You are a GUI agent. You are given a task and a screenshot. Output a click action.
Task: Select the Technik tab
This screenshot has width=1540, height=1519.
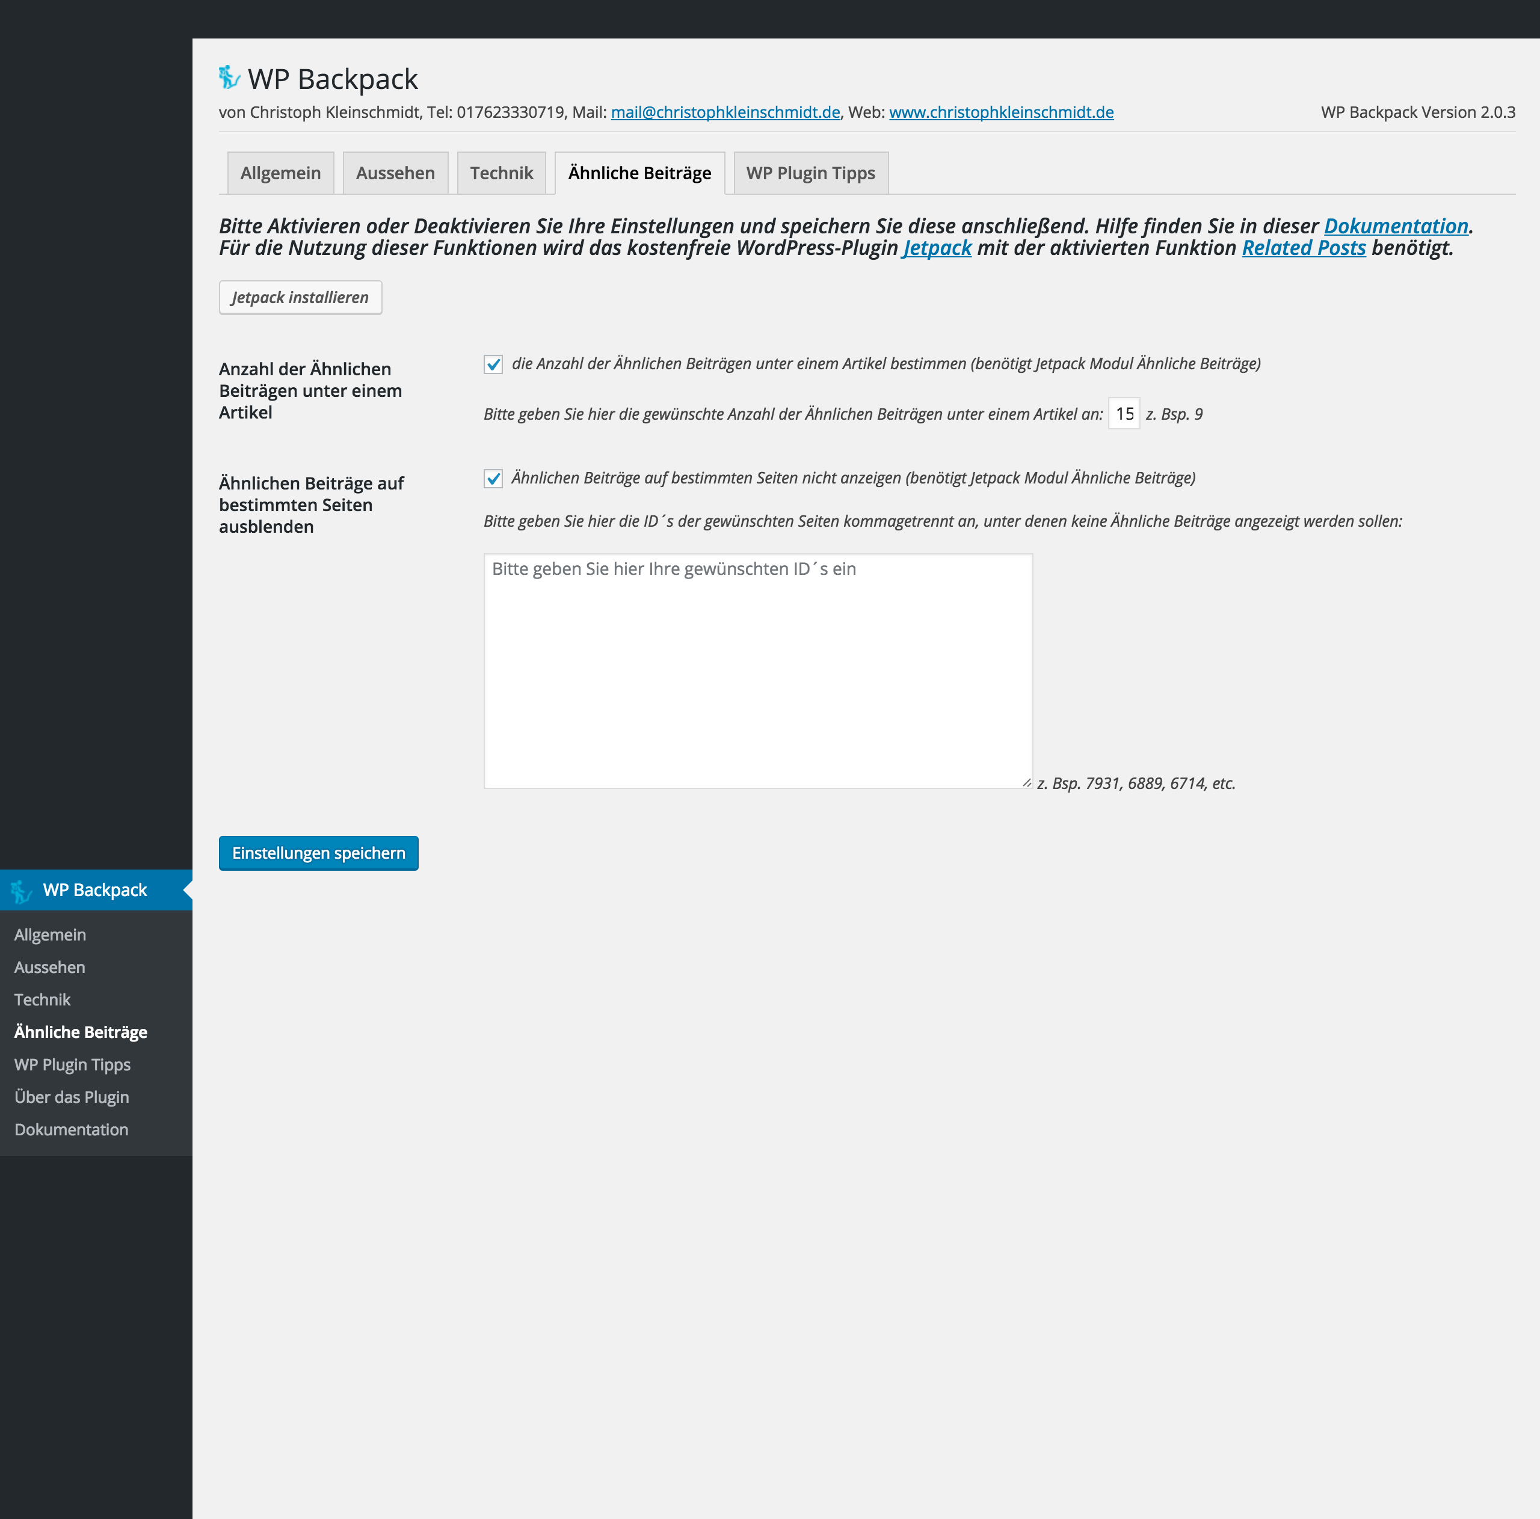(x=501, y=173)
